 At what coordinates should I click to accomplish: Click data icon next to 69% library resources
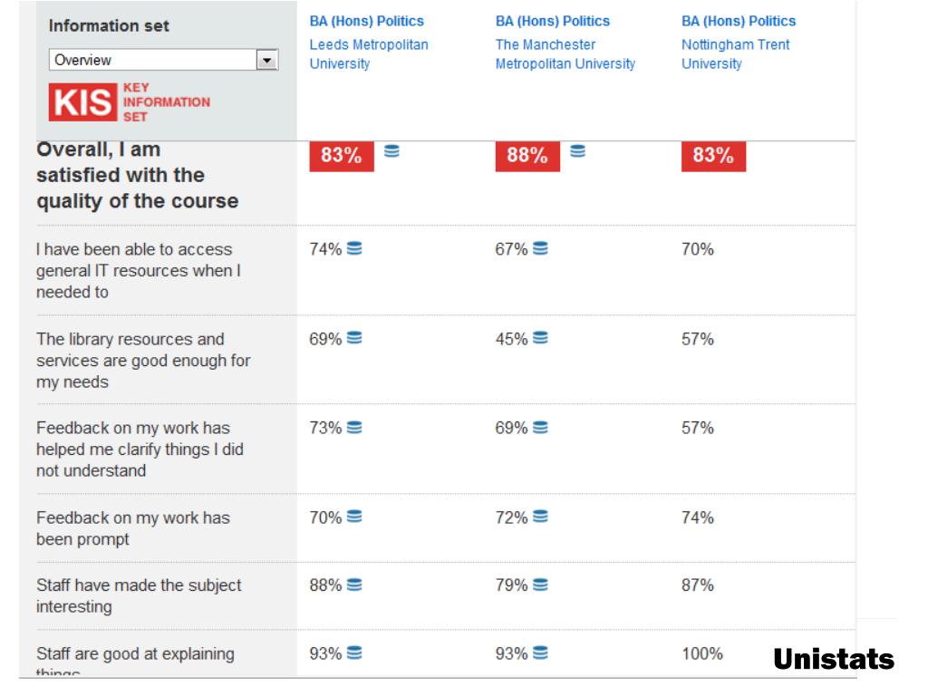(354, 338)
